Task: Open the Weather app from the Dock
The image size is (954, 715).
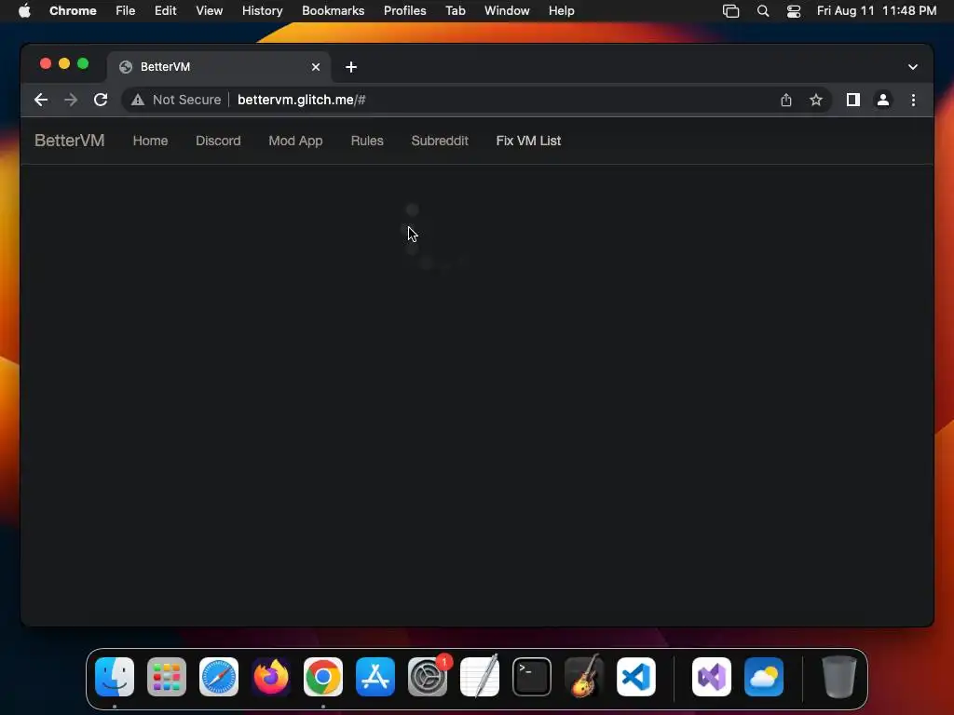Action: coord(764,677)
